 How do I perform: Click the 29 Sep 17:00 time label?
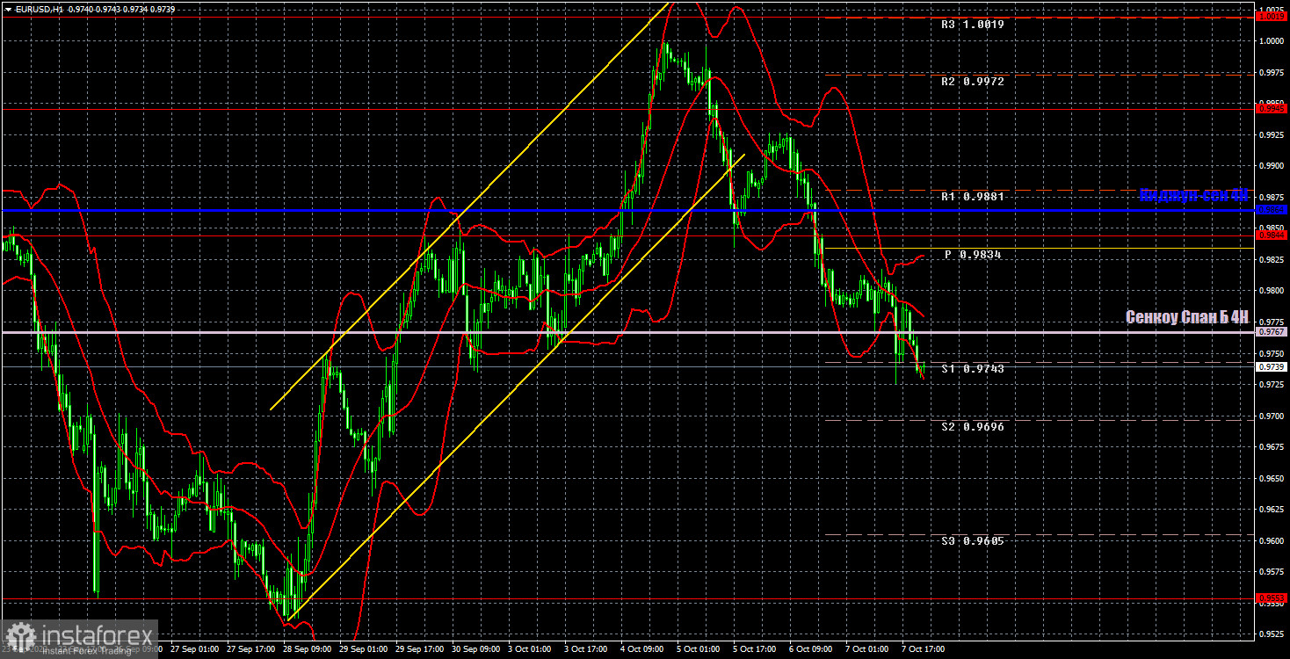pyautogui.click(x=419, y=649)
